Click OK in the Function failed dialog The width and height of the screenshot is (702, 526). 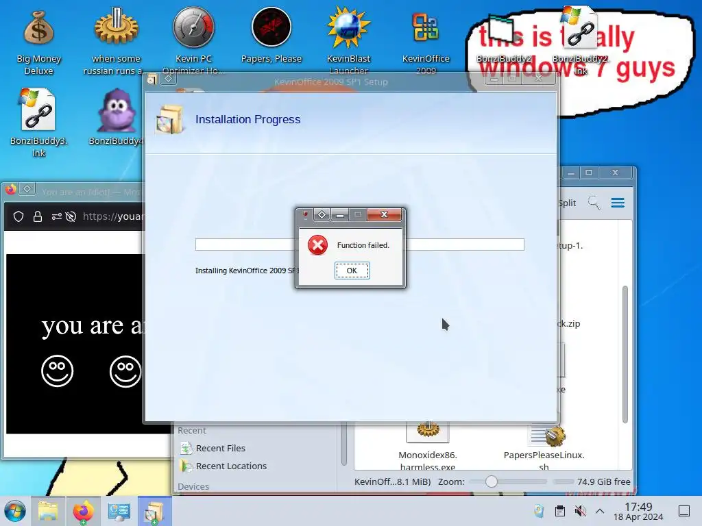[x=352, y=271]
